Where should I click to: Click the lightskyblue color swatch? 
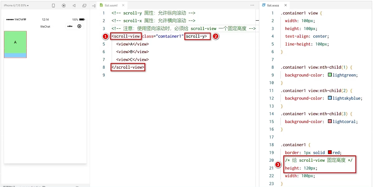pos(330,98)
